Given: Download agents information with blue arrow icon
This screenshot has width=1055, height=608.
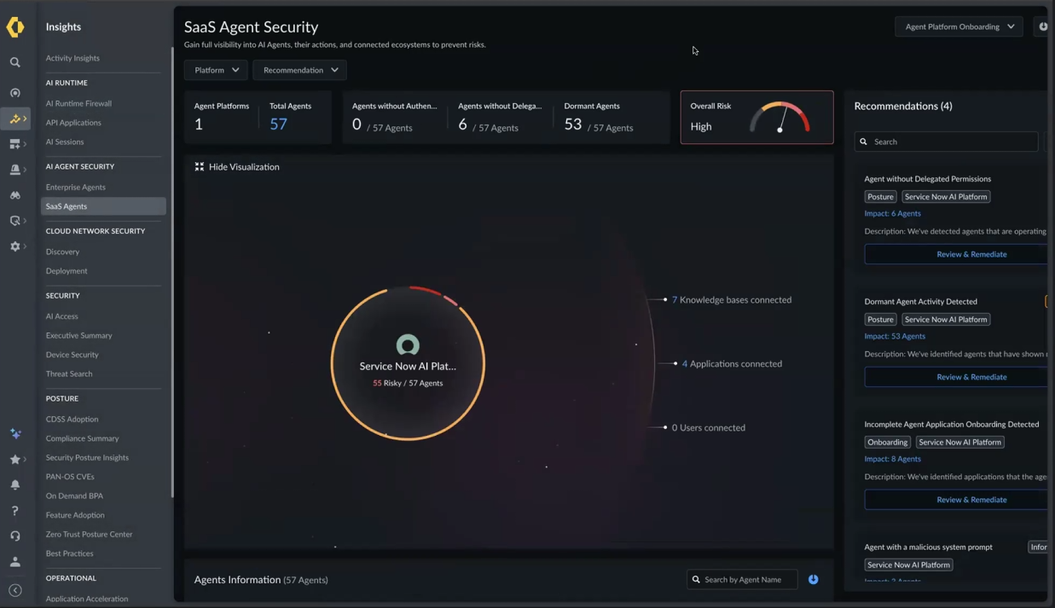Looking at the screenshot, I should [814, 580].
